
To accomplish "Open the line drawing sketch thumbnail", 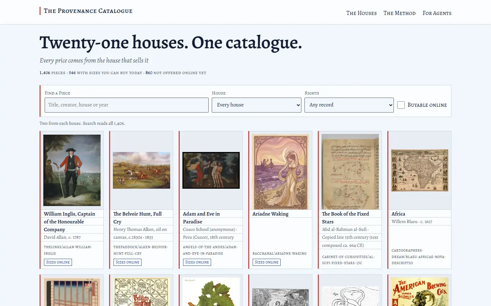I will (350, 296).
